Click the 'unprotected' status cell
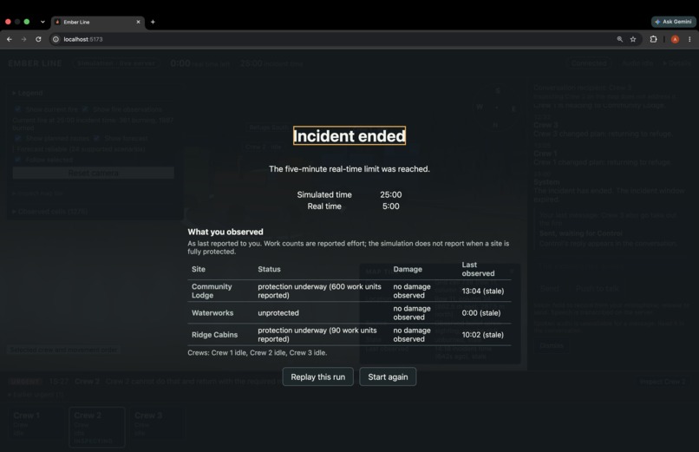The height and width of the screenshot is (452, 699). click(x=278, y=313)
